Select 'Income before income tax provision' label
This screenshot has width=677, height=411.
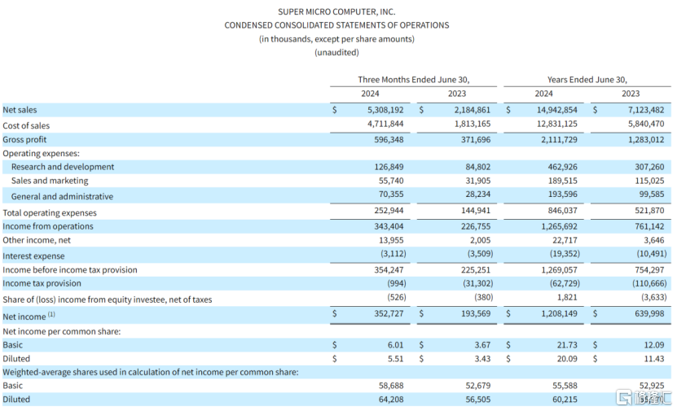click(70, 270)
